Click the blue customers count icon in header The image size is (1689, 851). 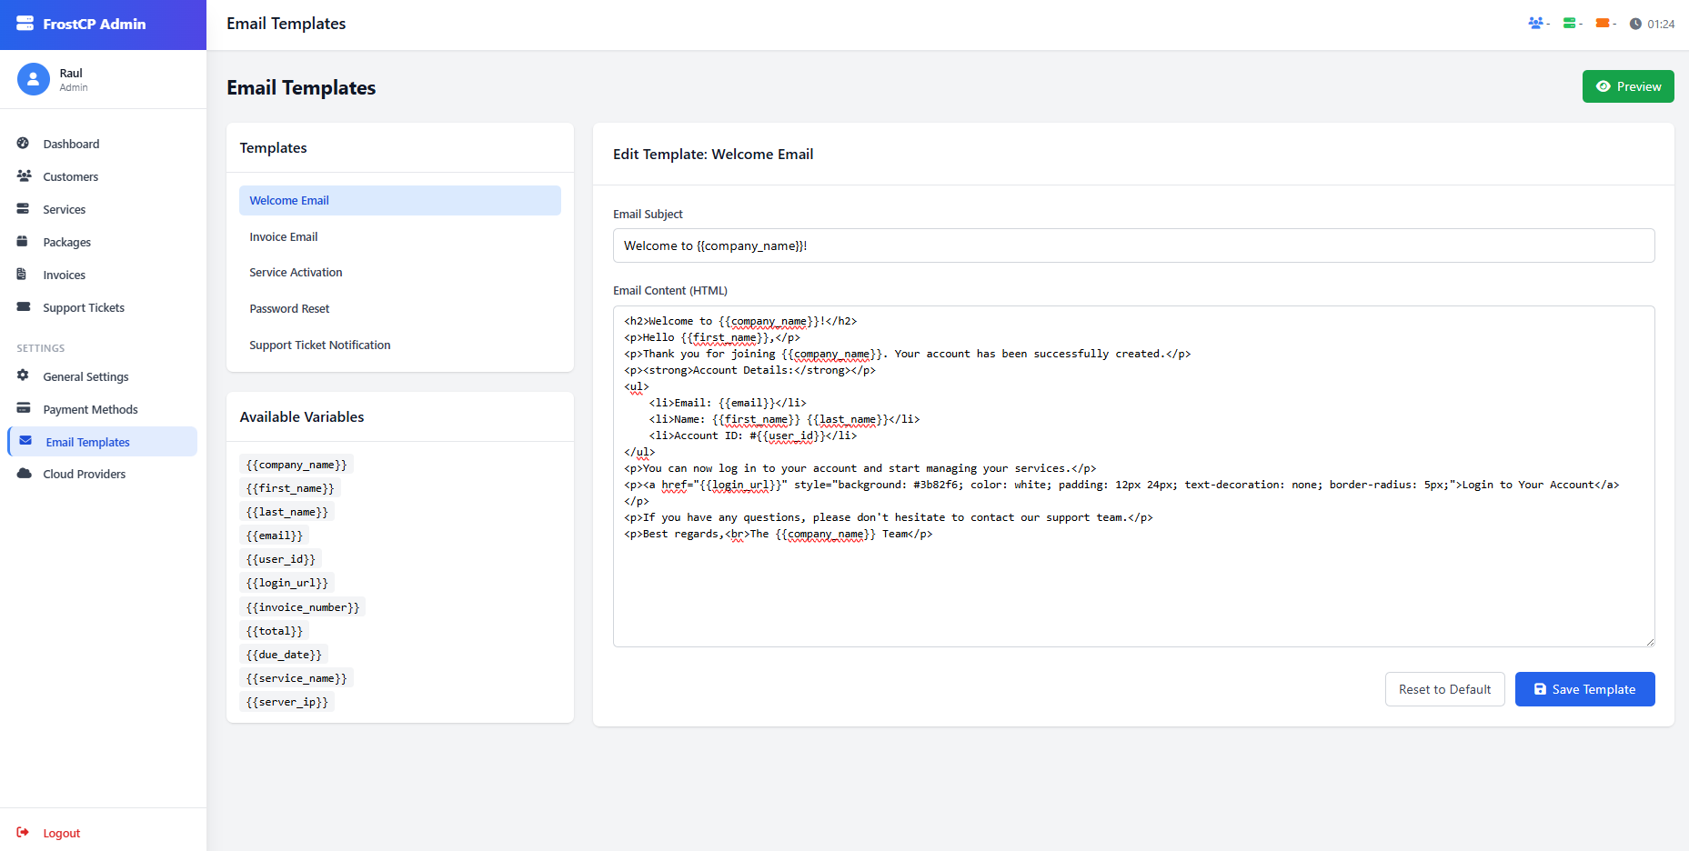coord(1535,24)
